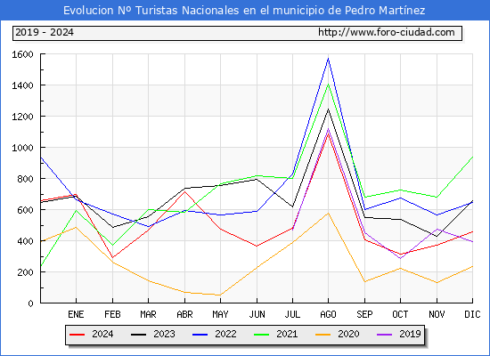The width and height of the screenshot is (490, 356).
Task: Click the blue 2022 August peak point
Action: 328,59
